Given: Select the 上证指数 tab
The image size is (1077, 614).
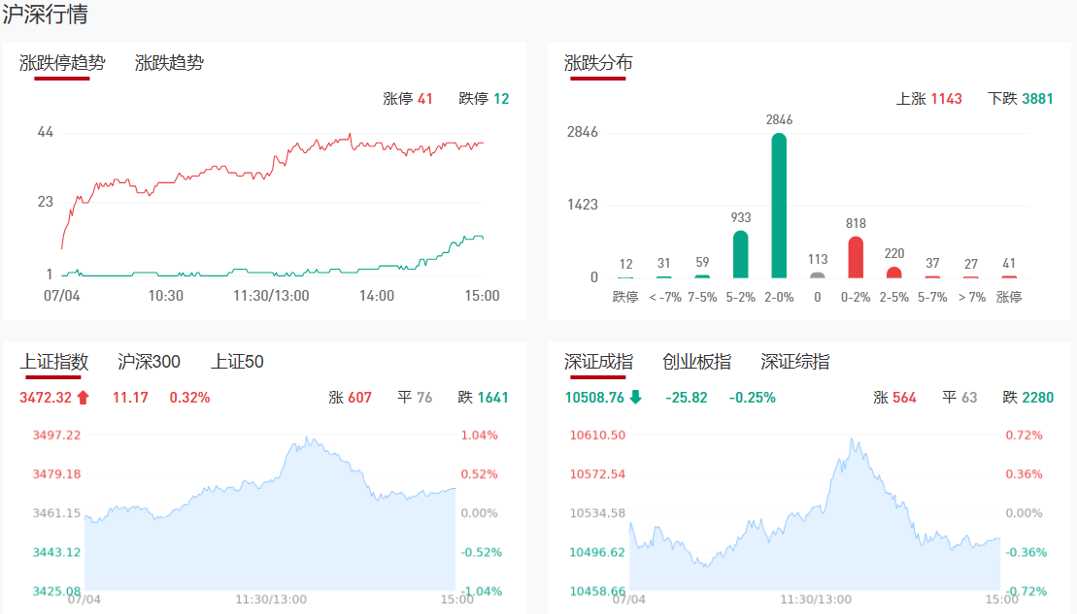Looking at the screenshot, I should coord(54,362).
